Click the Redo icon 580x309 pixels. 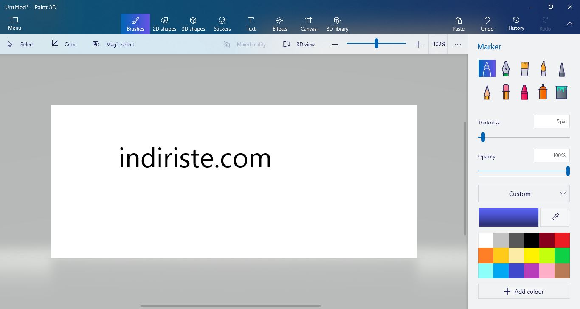point(545,20)
